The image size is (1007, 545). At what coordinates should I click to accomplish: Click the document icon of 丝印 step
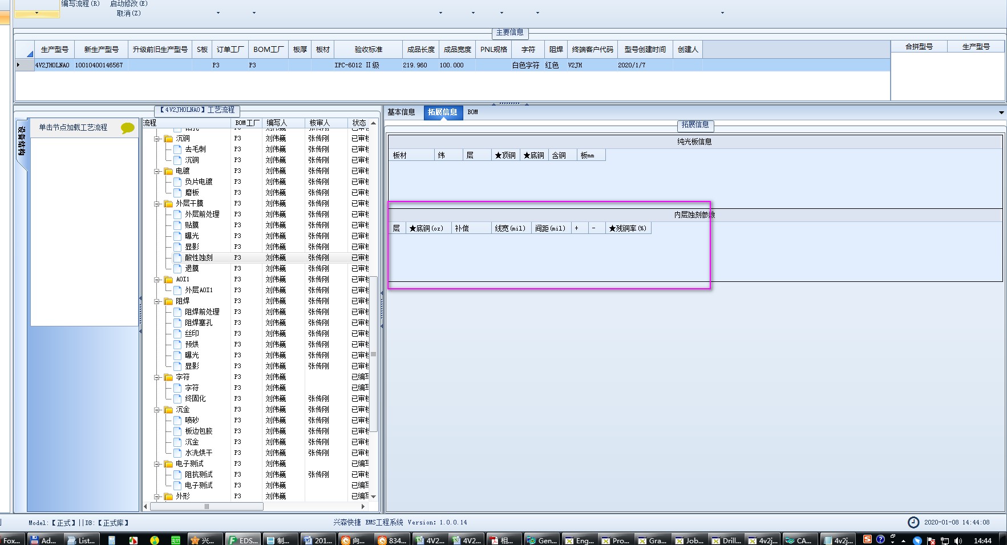click(177, 333)
